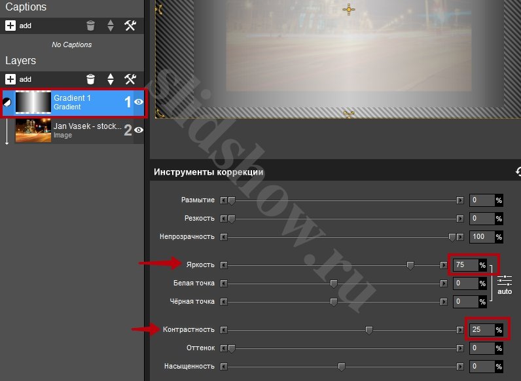Increase Яркость with the right arrow
Image resolution: width=521 pixels, height=381 pixels.
click(x=444, y=265)
